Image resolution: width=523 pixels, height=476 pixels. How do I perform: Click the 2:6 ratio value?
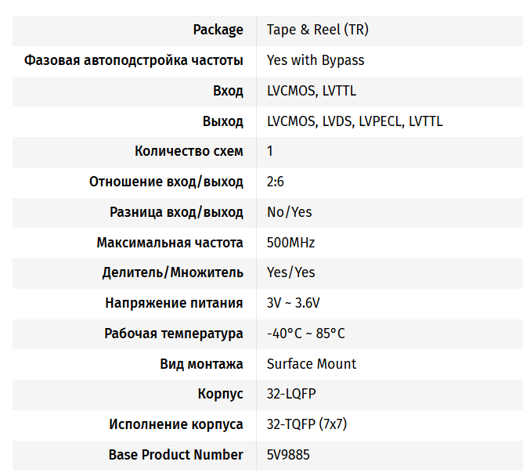(x=275, y=182)
